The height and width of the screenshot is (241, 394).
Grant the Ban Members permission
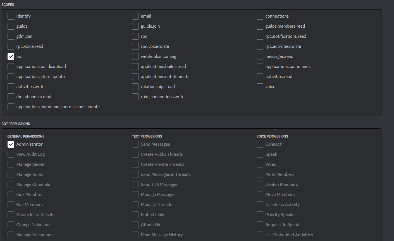[11, 204]
